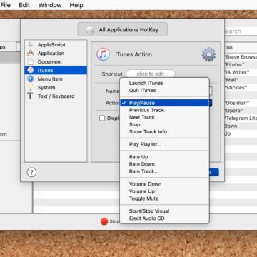This screenshot has width=257, height=257.
Task: Select "Opera" row in background list
Action: pos(241,111)
